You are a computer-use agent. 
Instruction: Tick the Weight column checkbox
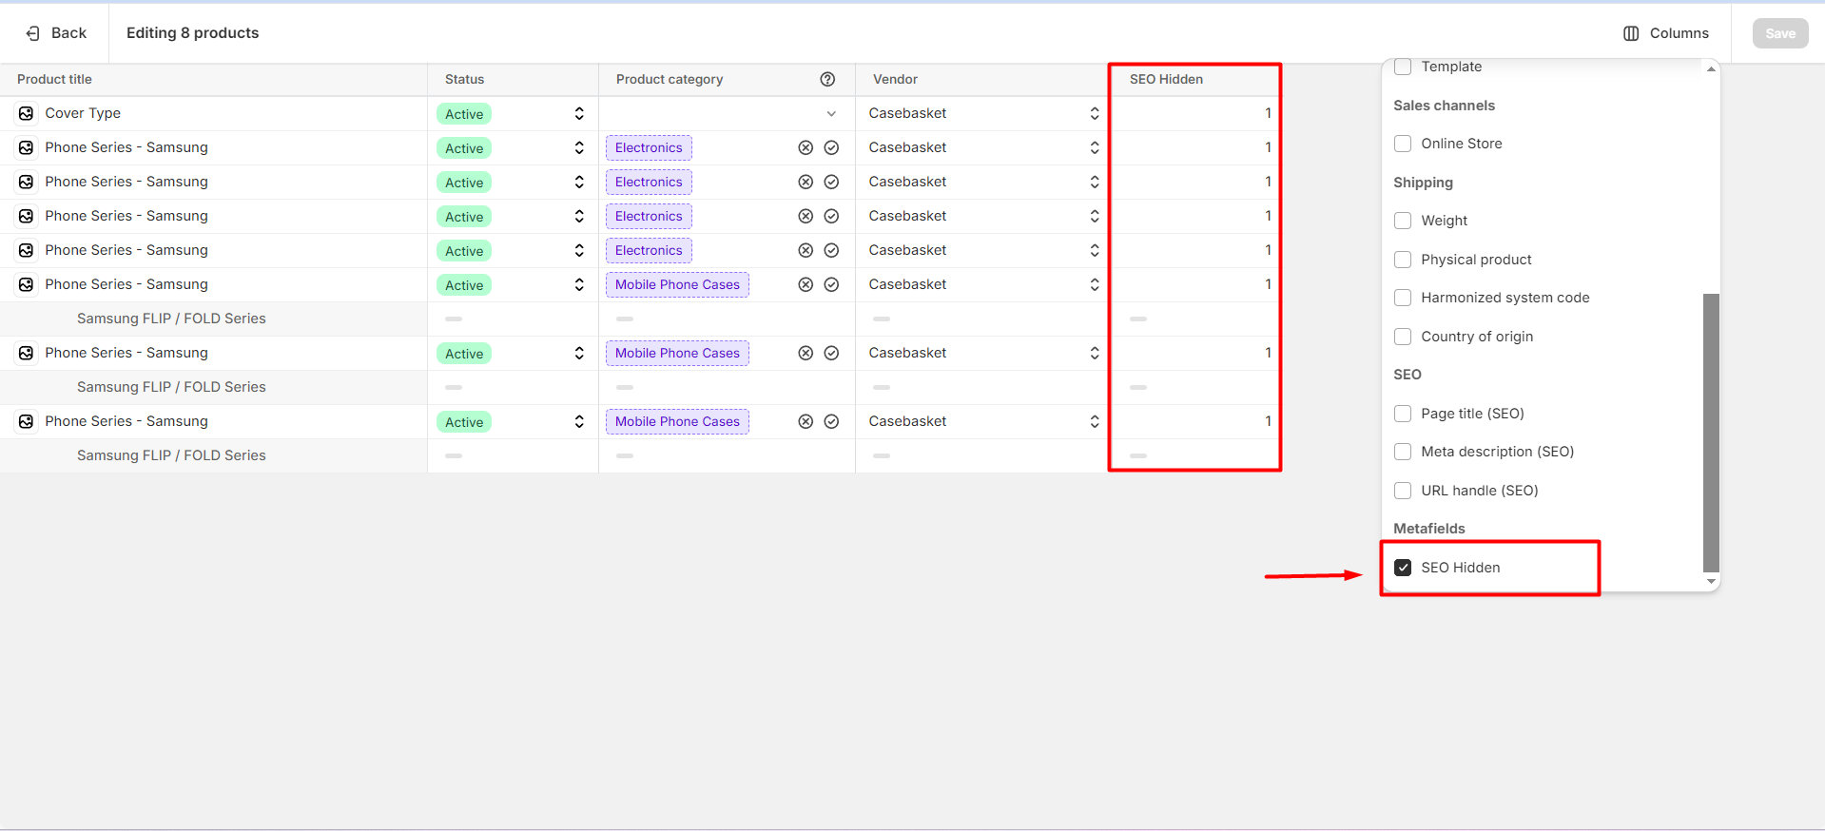(1403, 221)
